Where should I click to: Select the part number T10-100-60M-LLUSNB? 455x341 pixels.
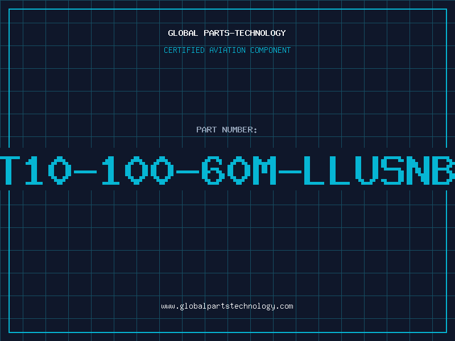coord(227,170)
